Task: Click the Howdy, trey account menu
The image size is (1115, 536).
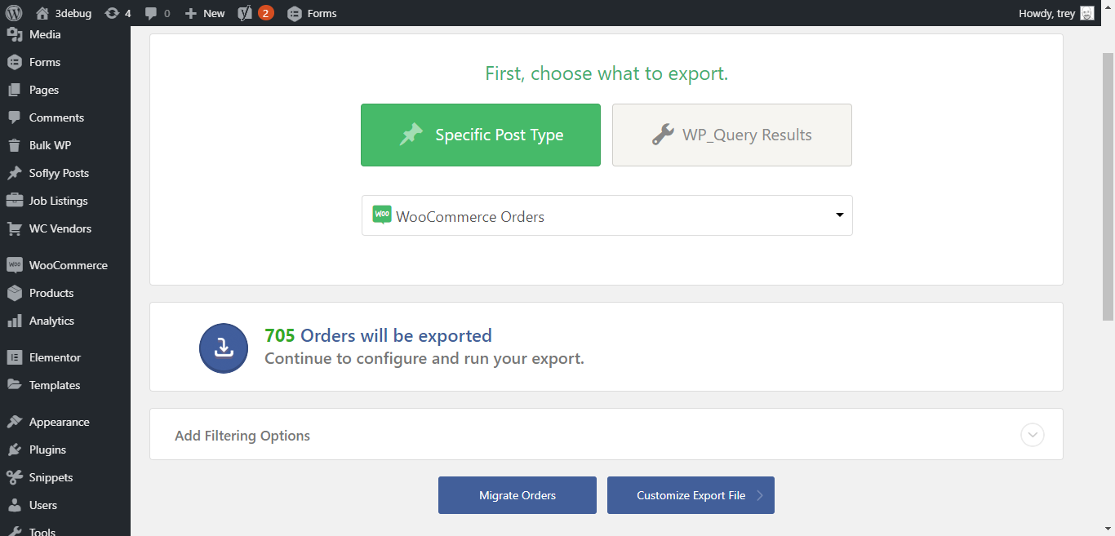Action: pos(1056,13)
